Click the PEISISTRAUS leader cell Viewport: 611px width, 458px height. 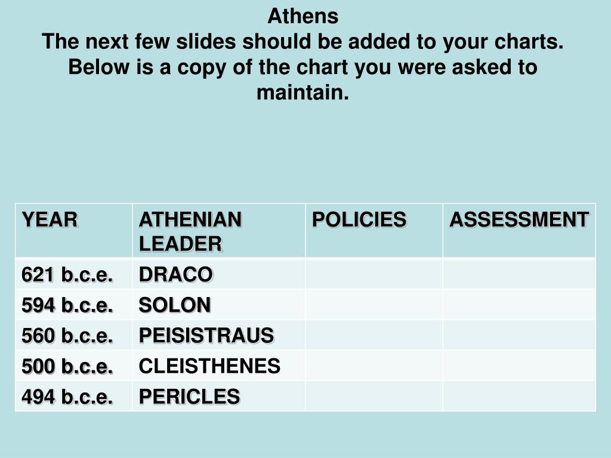218,335
